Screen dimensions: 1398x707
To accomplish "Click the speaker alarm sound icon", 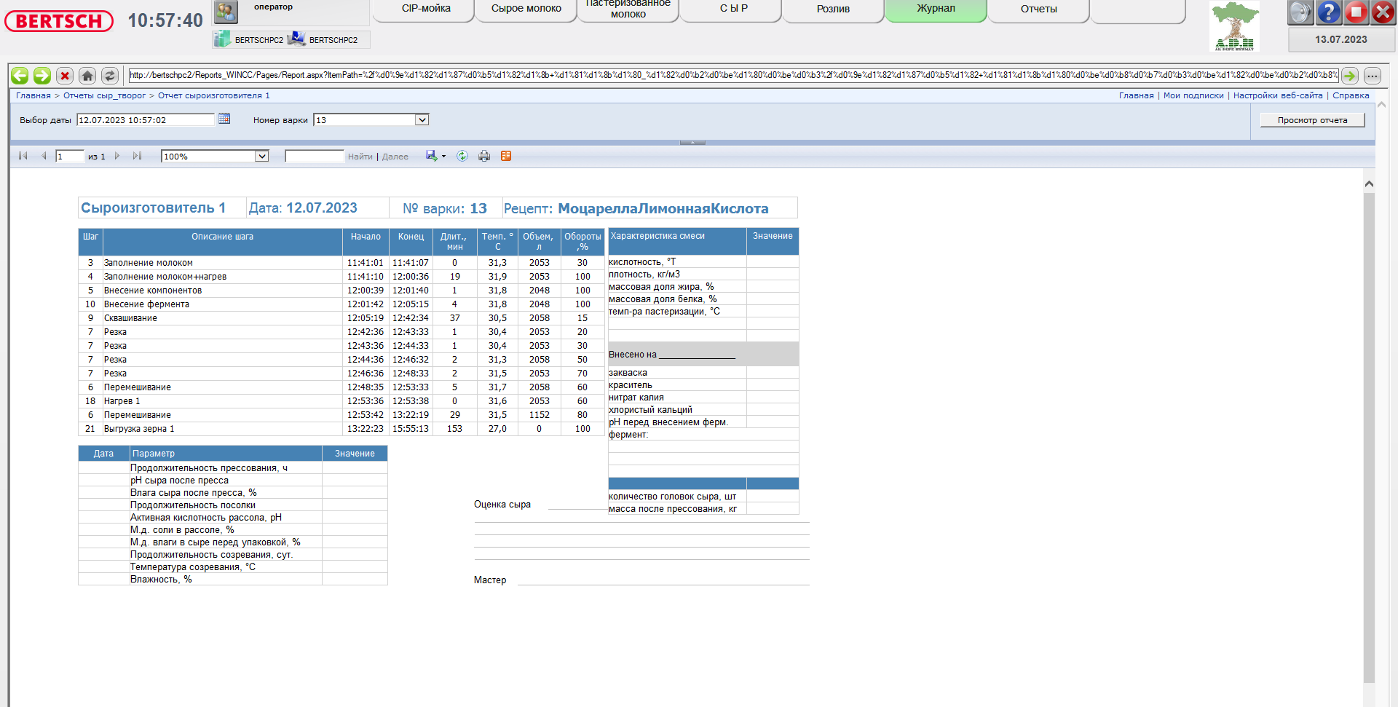I will 1300,12.
